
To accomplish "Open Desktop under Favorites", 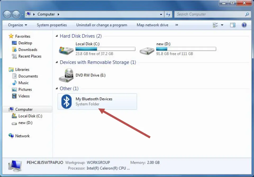I will pos(25,43).
